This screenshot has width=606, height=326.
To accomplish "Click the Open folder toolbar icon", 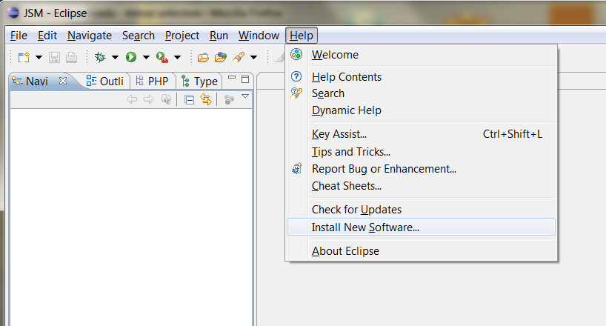I will click(203, 58).
